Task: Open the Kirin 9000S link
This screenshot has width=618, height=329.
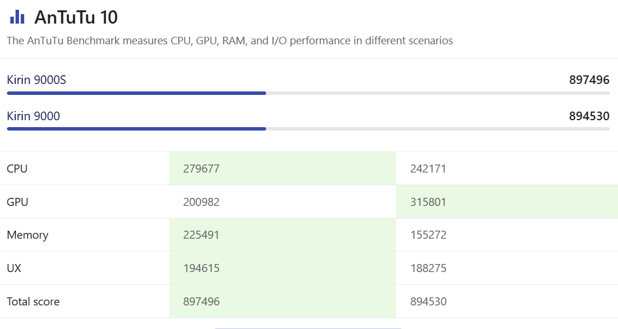Action: pos(36,80)
